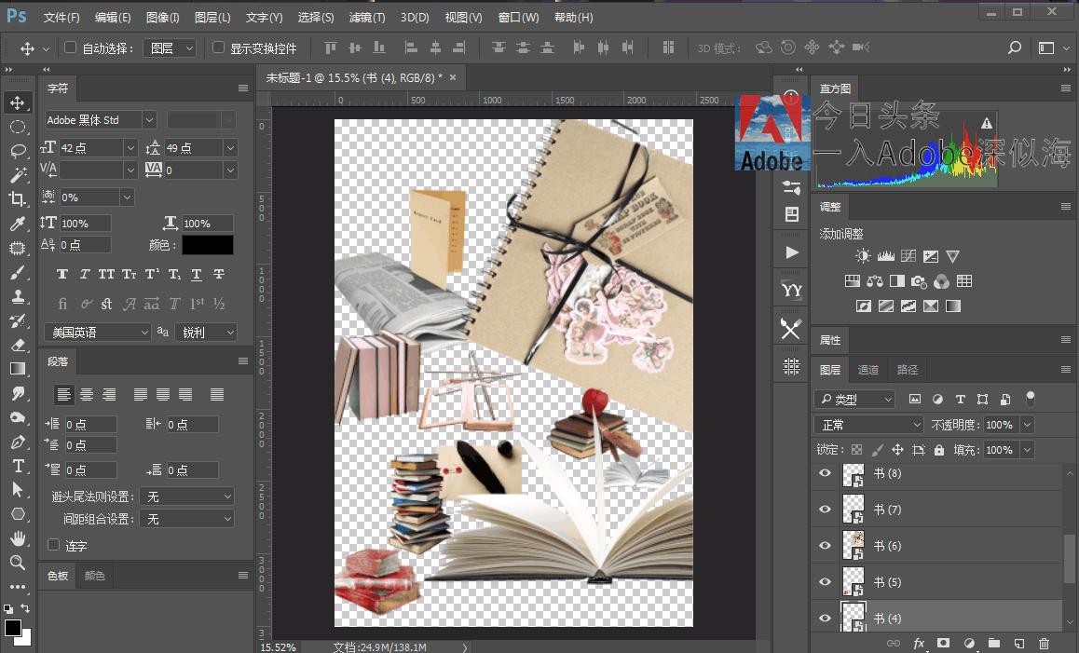Click the faux bold T button

62,275
